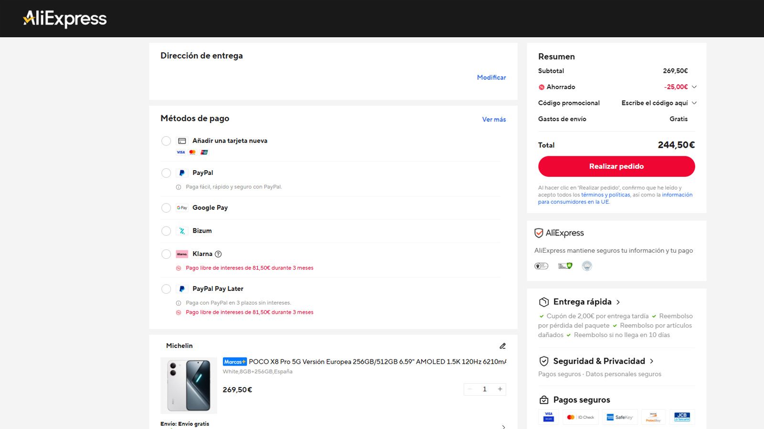Click the Bizum logo icon
This screenshot has height=429, width=764.
182,231
